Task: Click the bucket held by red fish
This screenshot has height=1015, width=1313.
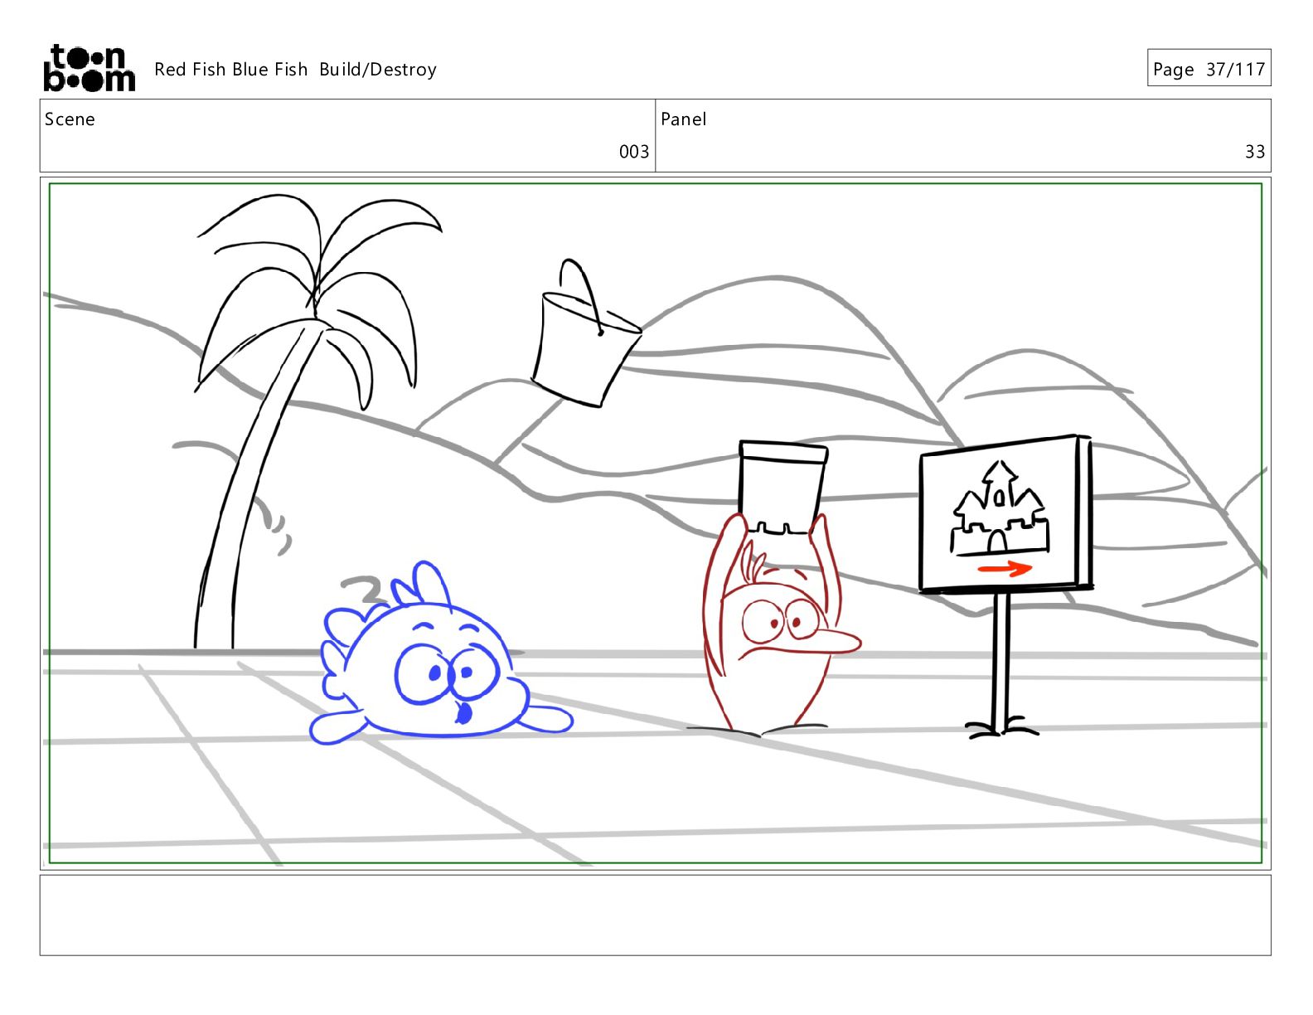Action: click(x=782, y=488)
